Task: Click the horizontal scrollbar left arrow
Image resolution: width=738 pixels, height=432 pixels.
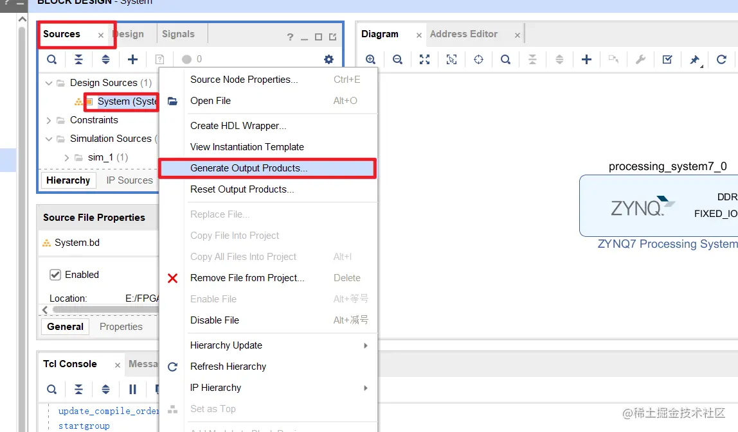Action: [45, 310]
